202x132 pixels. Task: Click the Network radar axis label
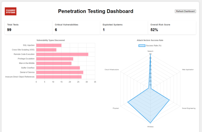150,51
